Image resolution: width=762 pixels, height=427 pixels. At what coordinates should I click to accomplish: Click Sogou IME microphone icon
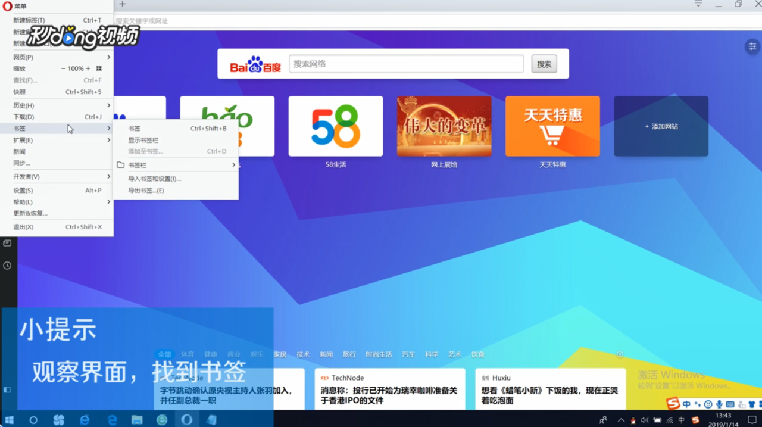coord(719,404)
